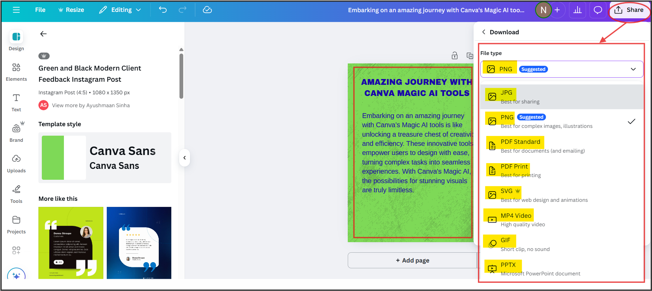Expand the File type dropdown

click(x=562, y=69)
